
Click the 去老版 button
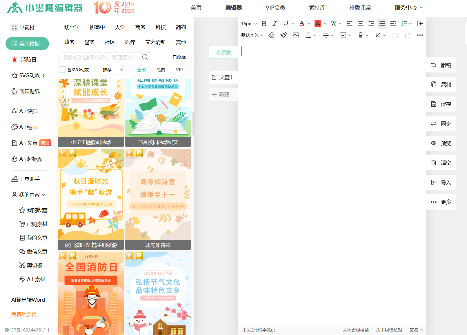pos(223,52)
